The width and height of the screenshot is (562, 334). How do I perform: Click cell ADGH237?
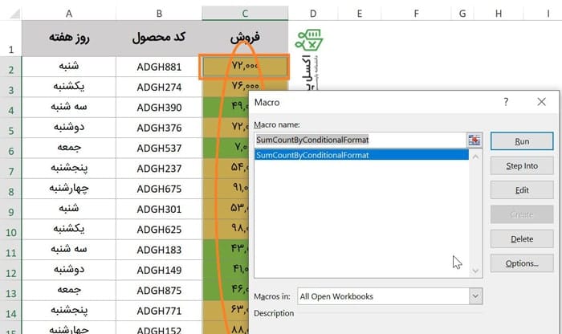coord(159,169)
